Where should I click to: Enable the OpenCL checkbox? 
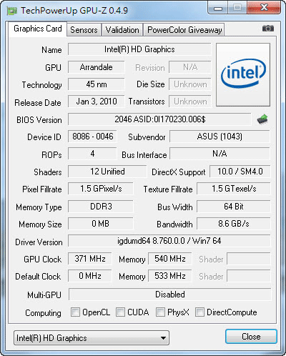click(x=75, y=312)
